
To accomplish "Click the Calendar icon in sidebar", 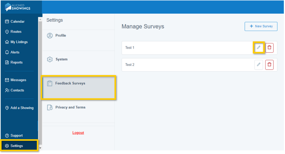I will [7, 21].
